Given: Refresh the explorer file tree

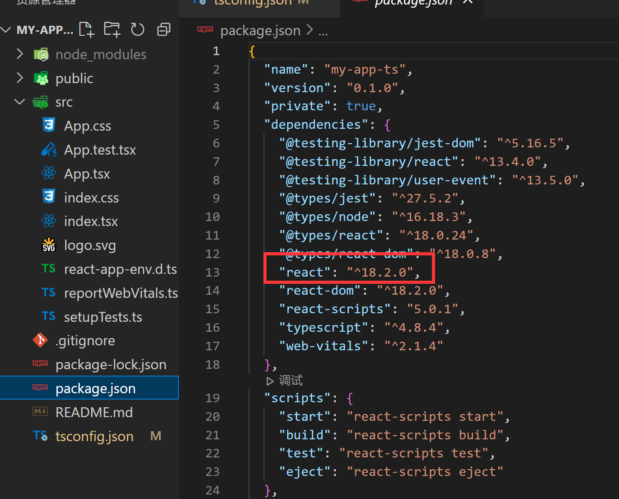Looking at the screenshot, I should (137, 30).
